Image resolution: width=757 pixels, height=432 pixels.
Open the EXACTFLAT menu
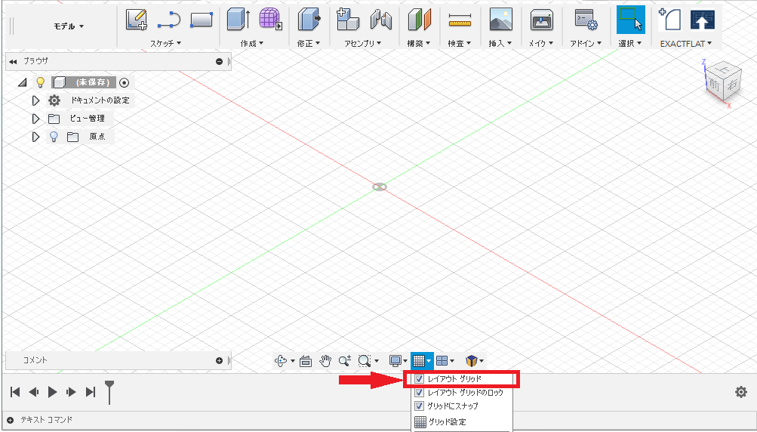(x=686, y=44)
